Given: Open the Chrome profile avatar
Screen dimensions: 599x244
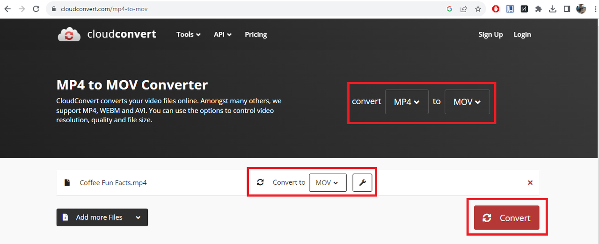Looking at the screenshot, I should pos(581,9).
